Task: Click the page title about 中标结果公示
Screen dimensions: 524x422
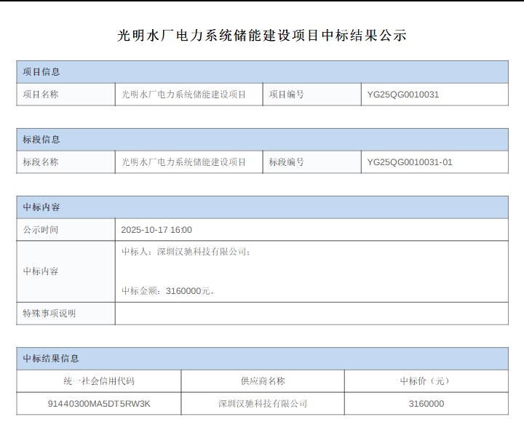Action: tap(262, 36)
